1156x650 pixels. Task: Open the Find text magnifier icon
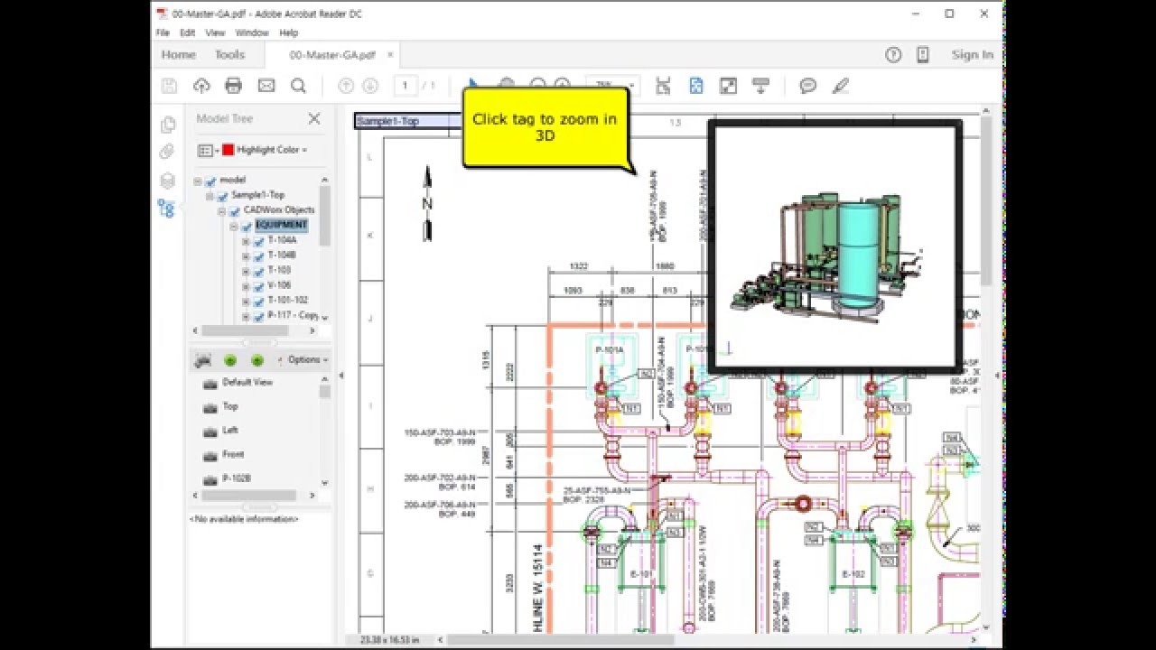pos(298,86)
